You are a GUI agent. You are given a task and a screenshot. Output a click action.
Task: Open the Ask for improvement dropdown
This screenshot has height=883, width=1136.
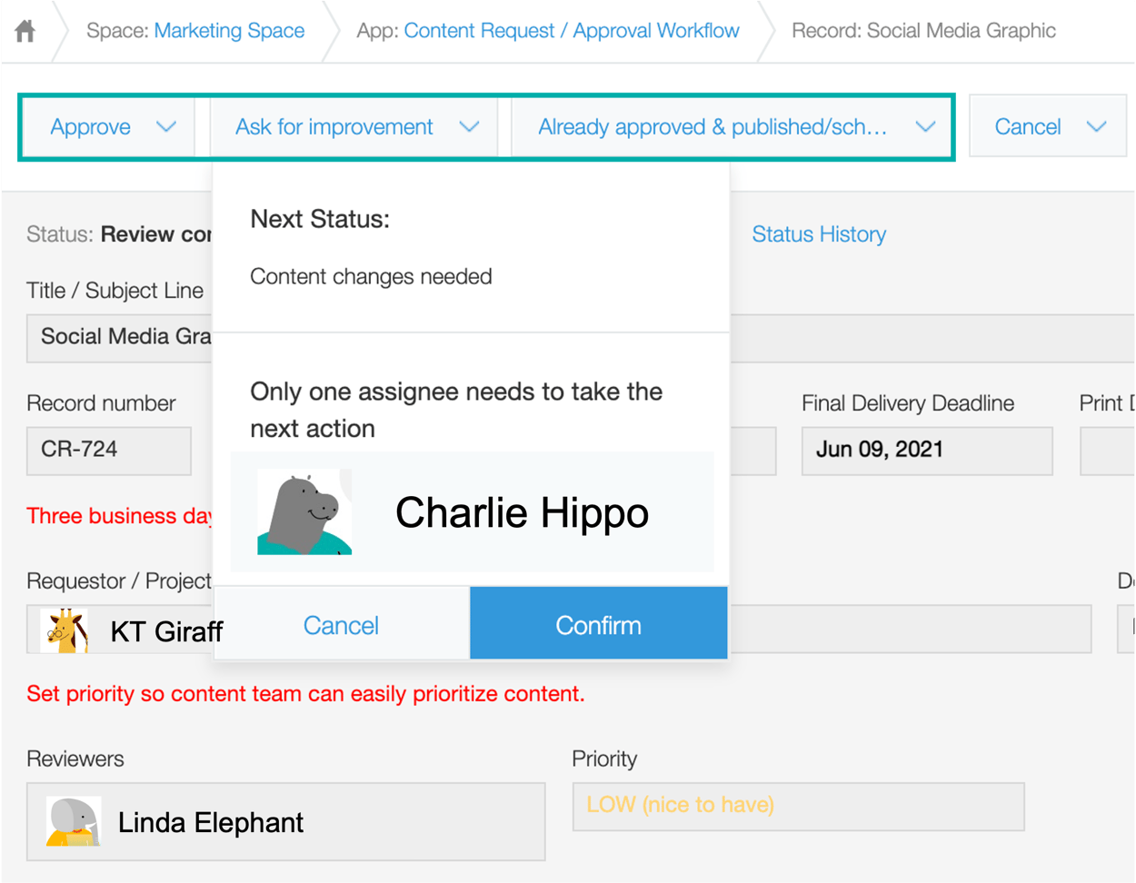[x=469, y=127]
